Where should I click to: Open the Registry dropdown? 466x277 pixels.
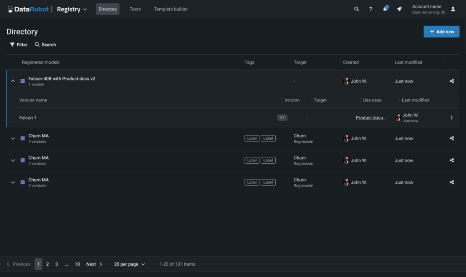pyautogui.click(x=72, y=9)
